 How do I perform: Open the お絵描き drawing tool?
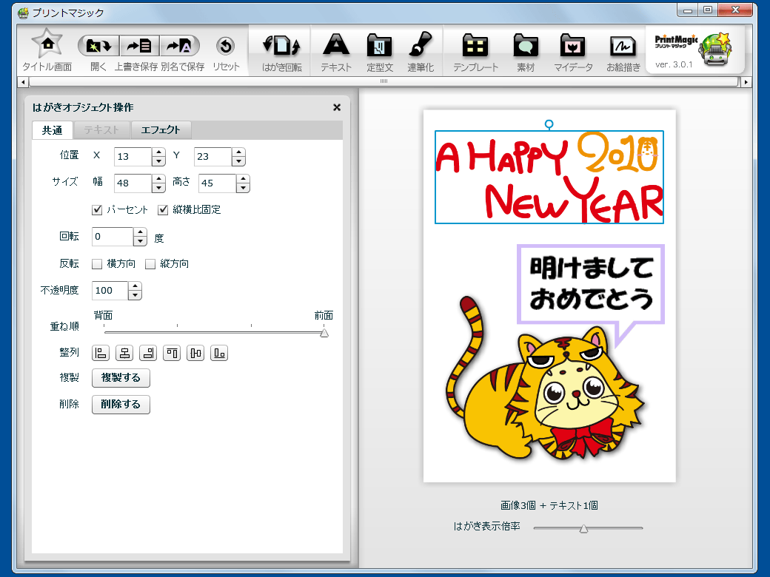click(x=623, y=46)
